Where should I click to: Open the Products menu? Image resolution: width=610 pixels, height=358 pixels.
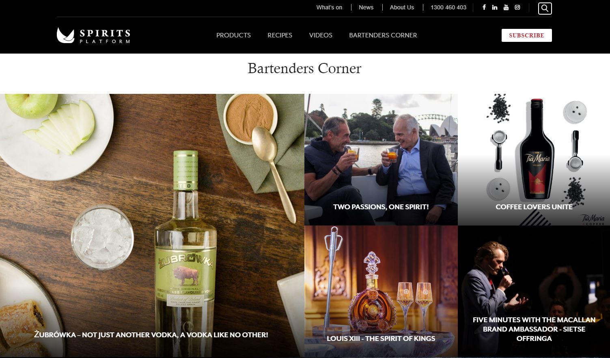[233, 35]
